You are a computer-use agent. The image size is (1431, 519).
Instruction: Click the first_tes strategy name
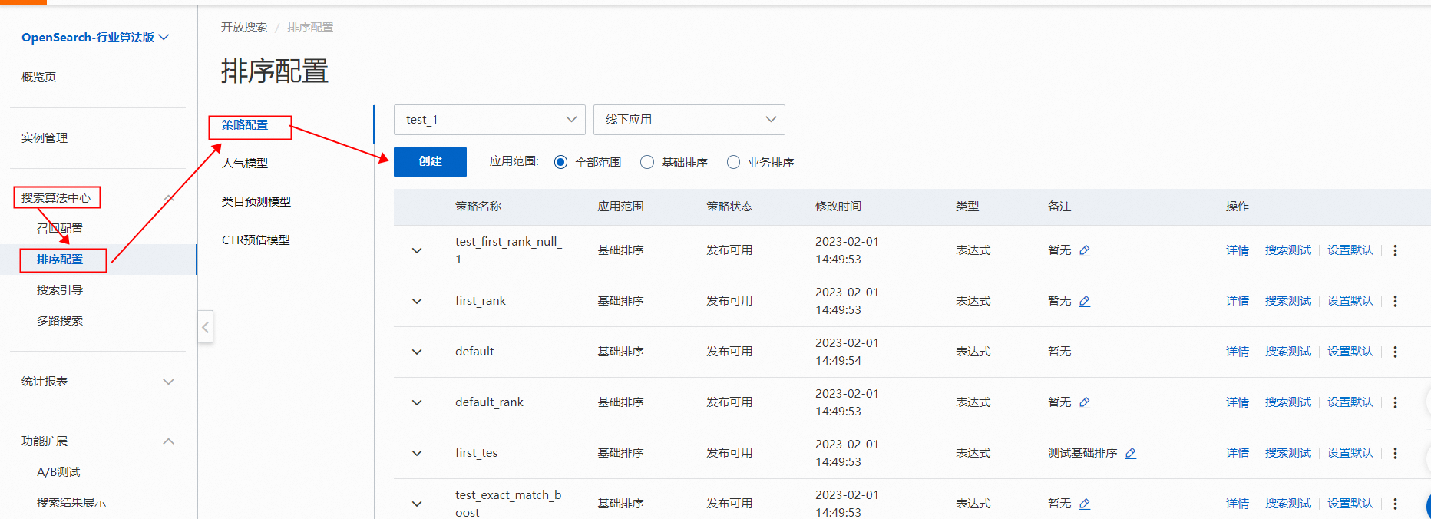[476, 453]
